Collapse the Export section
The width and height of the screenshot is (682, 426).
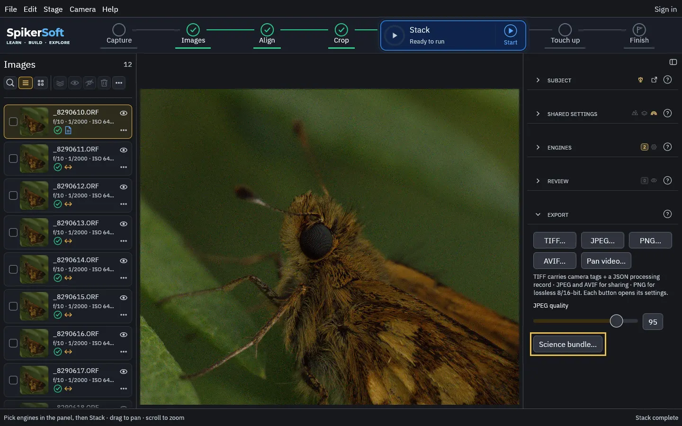538,214
